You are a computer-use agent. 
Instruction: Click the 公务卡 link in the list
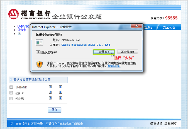pyautogui.click(x=21, y=30)
